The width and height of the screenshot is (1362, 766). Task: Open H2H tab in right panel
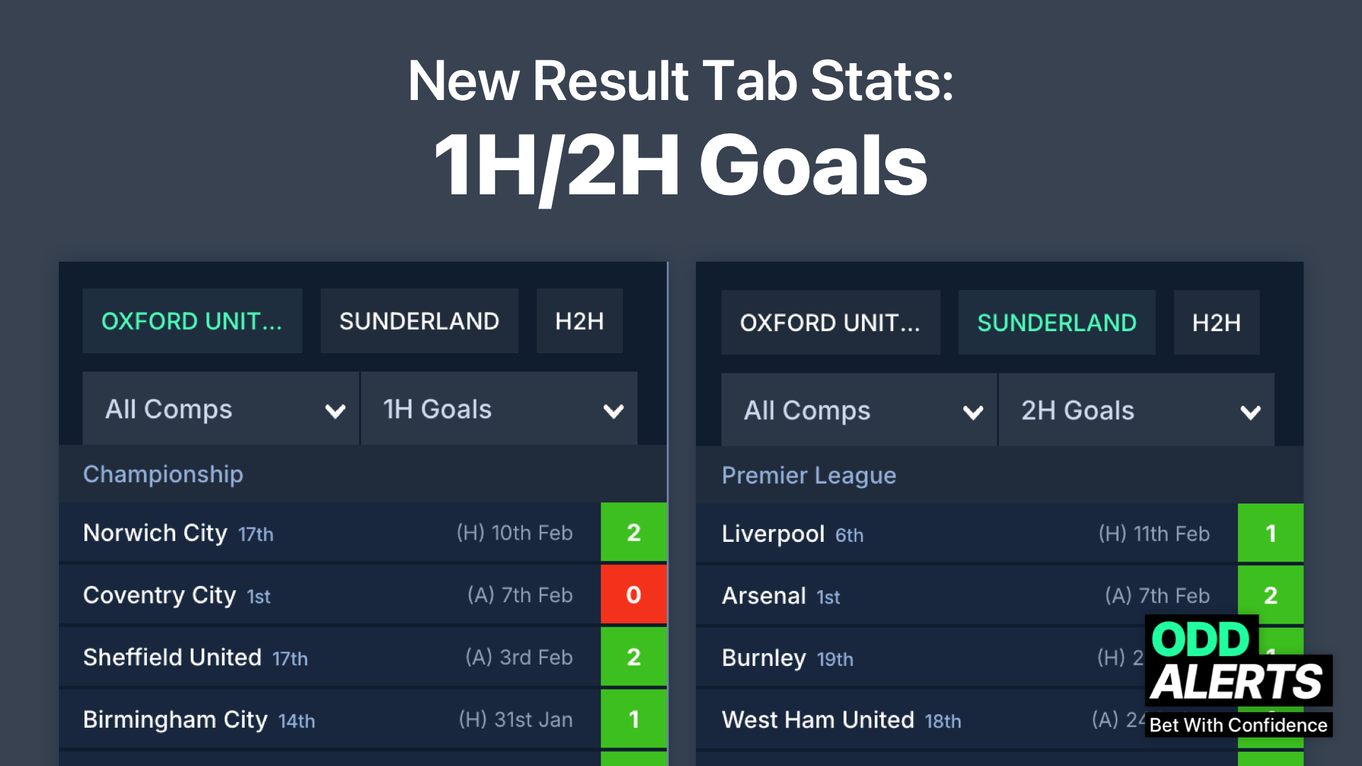[x=1217, y=323]
